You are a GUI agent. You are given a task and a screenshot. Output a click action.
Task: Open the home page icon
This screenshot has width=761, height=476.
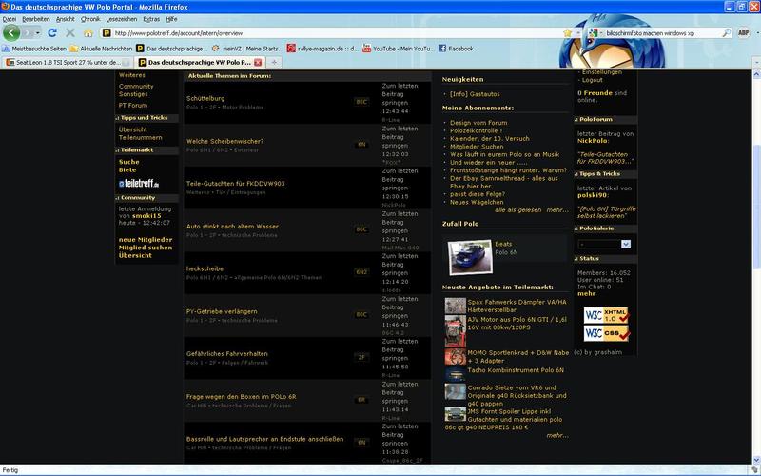88,33
